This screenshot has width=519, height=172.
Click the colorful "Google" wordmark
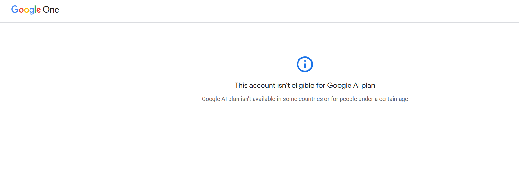(26, 10)
